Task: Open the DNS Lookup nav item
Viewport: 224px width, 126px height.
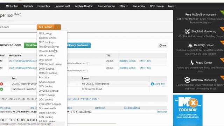Action: point(157,6)
